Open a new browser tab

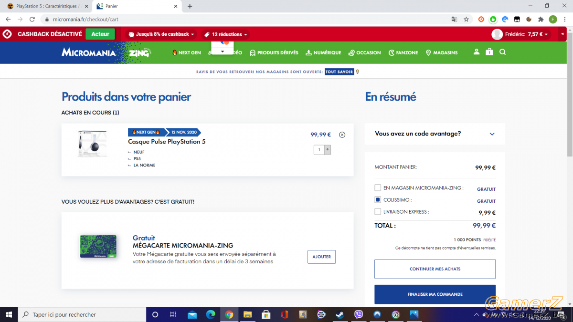point(190,6)
